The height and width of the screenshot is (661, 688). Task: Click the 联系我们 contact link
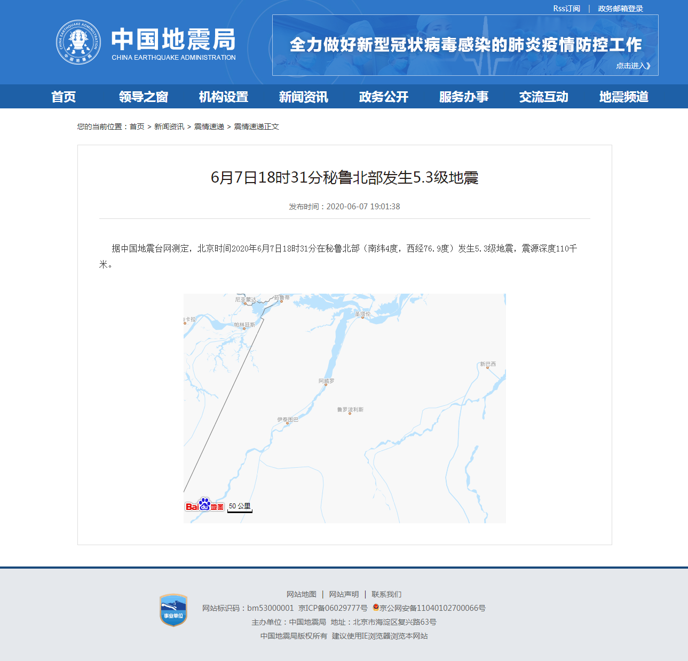pos(387,594)
